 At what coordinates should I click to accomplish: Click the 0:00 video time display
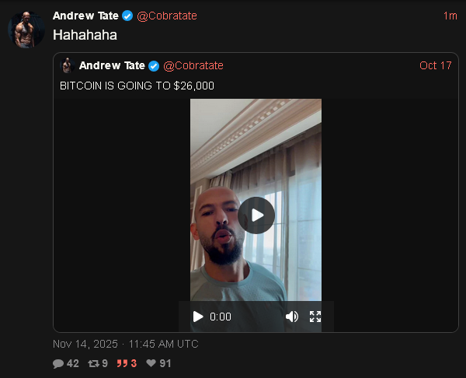(221, 317)
